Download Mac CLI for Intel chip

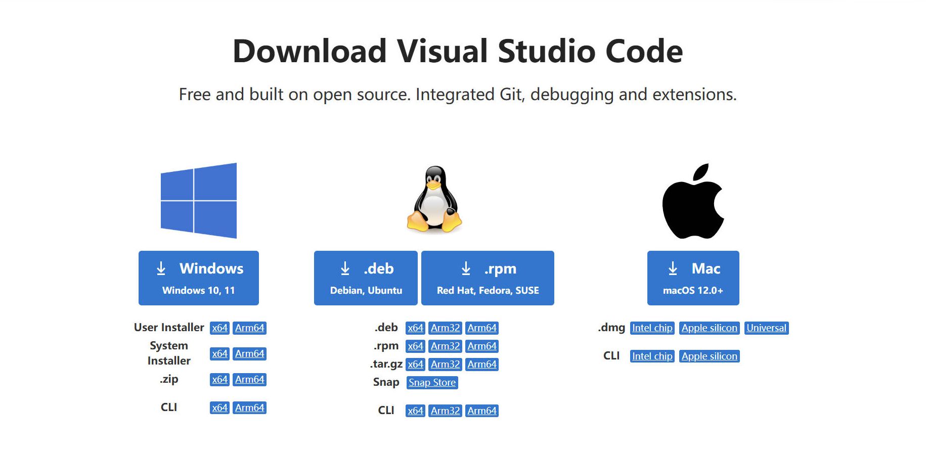[652, 356]
